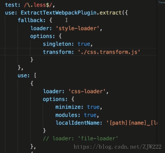Image resolution: width=165 pixels, height=153 pixels.
Task: Click true value after minimize
Action: (x=93, y=107)
